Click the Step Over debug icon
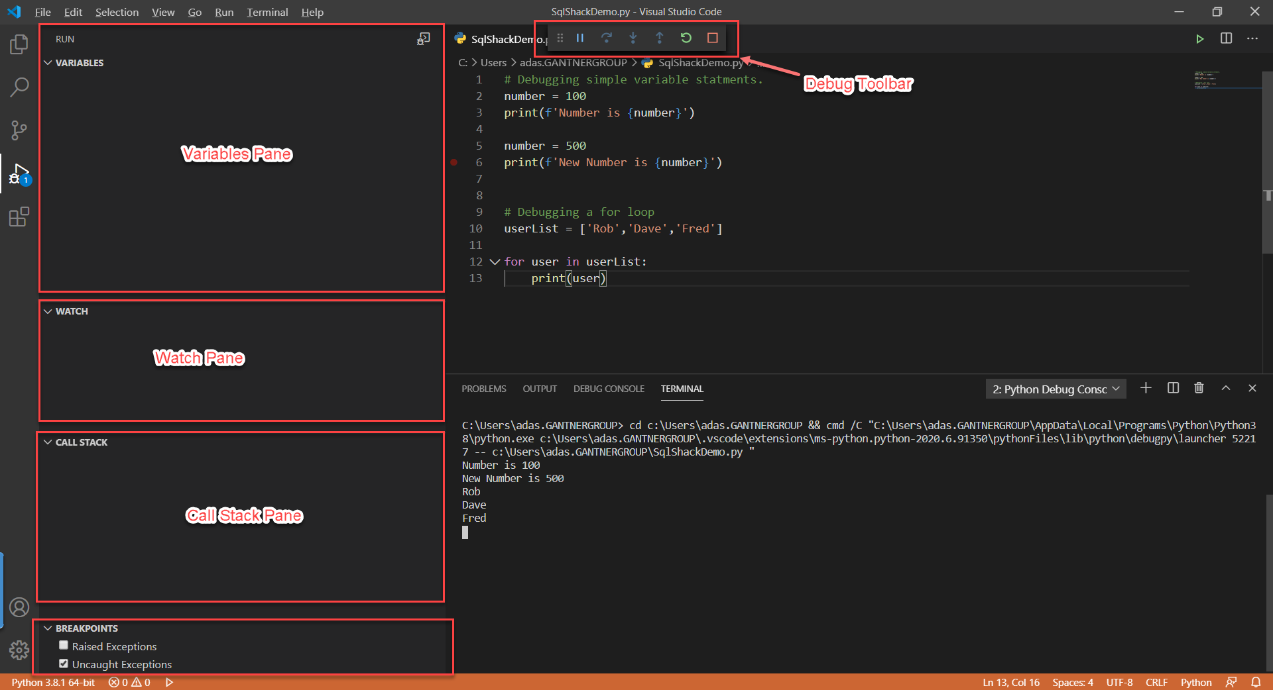The width and height of the screenshot is (1273, 690). (607, 38)
